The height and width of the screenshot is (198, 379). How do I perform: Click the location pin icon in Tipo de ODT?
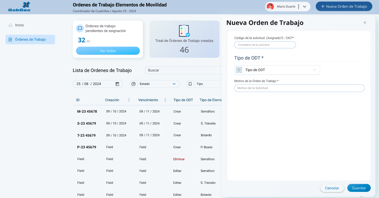click(x=239, y=70)
